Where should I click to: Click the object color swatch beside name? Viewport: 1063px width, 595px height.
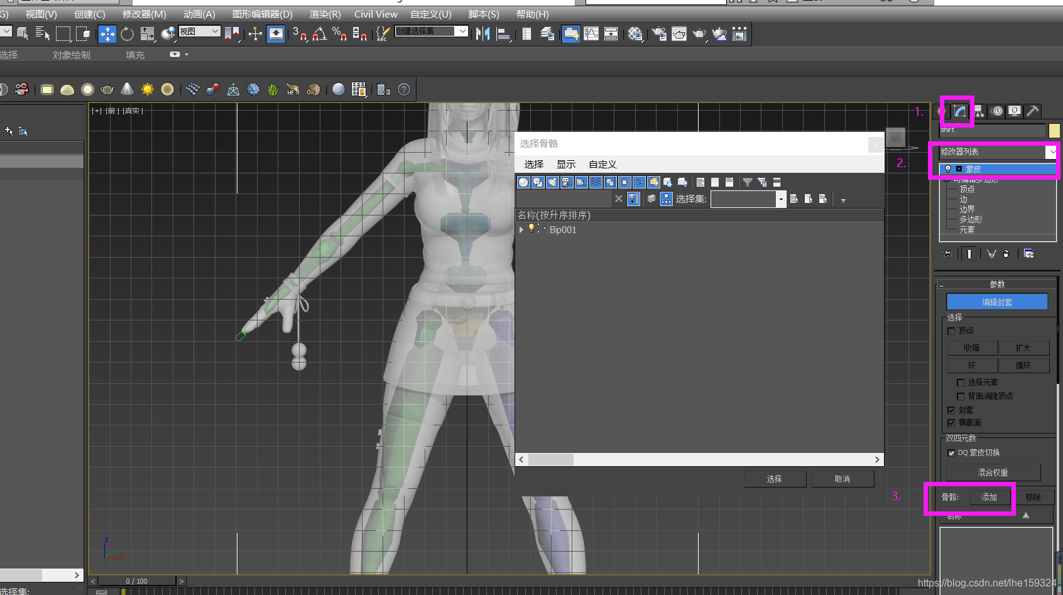1054,130
